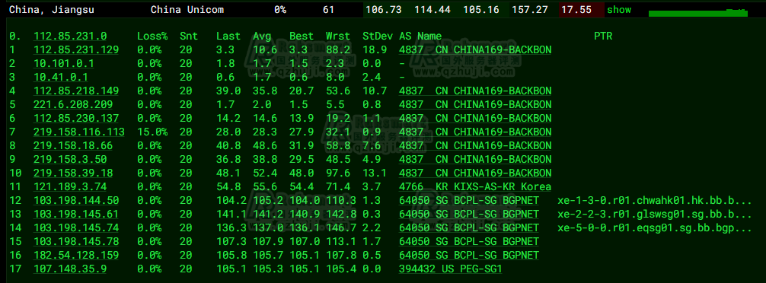Click the 97.6 worst value on the 219.158.39.18 row
766x283 pixels.
pyautogui.click(x=338, y=173)
